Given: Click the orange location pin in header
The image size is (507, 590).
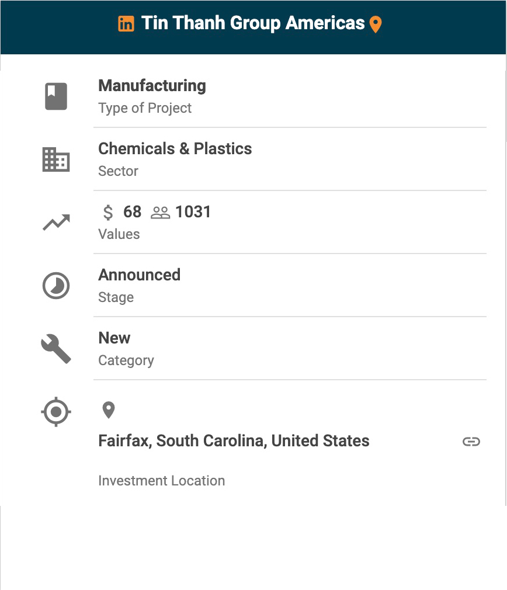Looking at the screenshot, I should pos(376,25).
